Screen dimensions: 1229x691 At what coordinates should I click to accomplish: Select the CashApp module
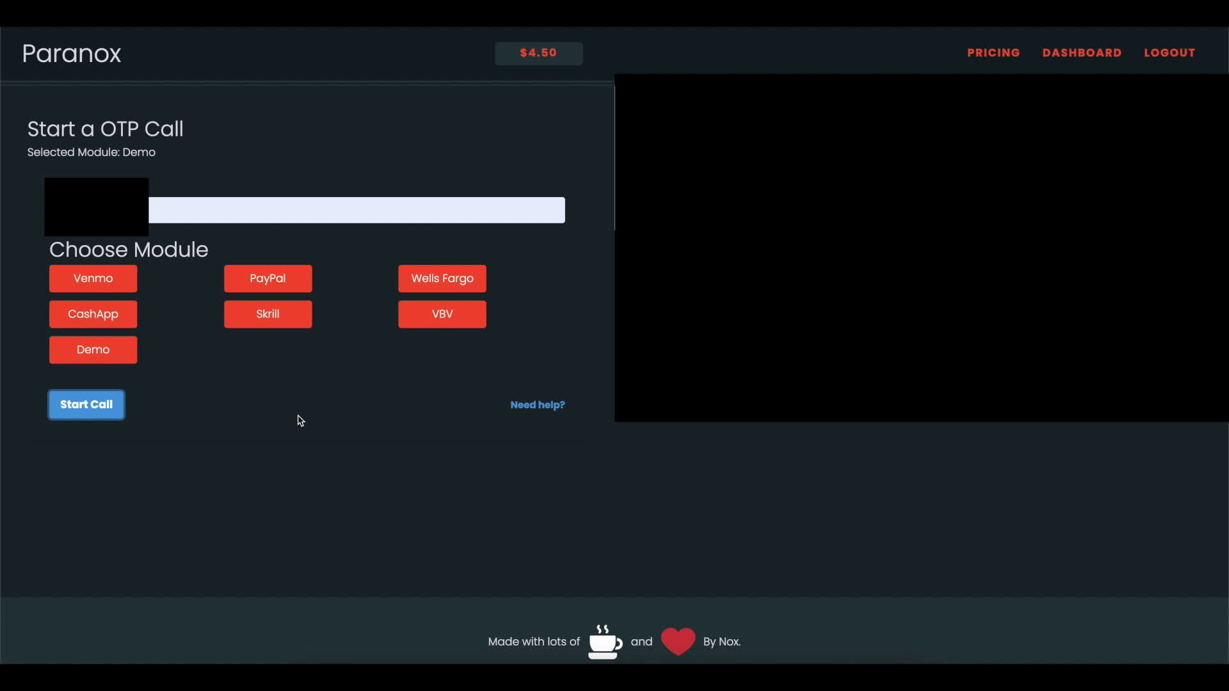[93, 314]
